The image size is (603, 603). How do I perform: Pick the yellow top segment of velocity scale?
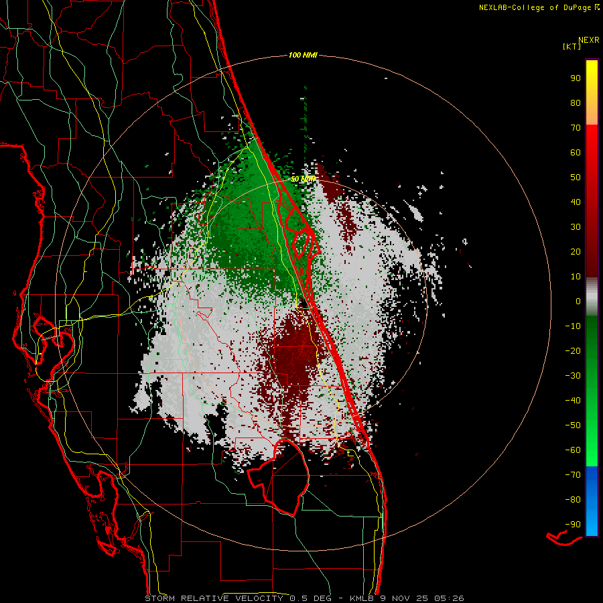[592, 92]
